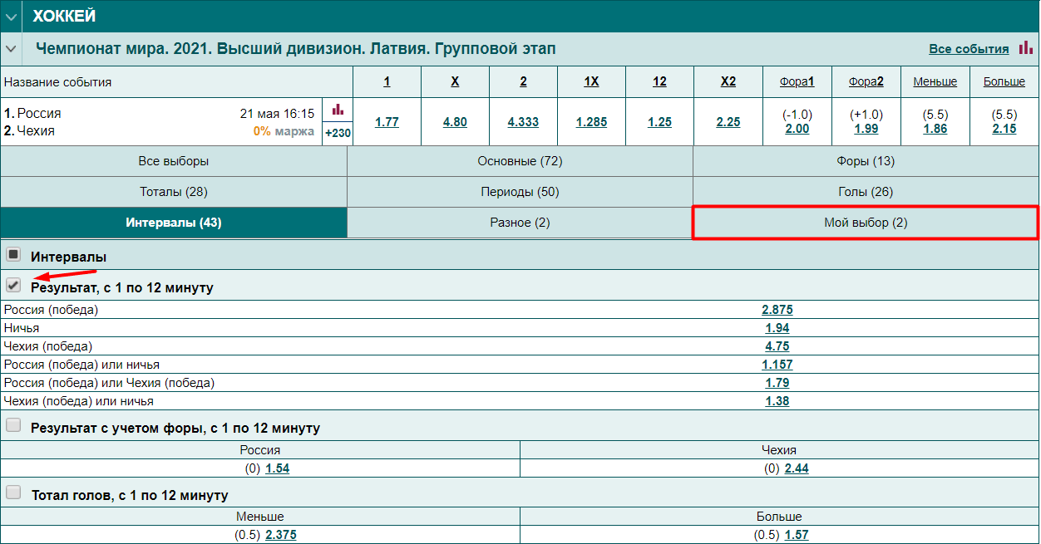This screenshot has height=544, width=1041.
Task: Select draw odds 4.80
Action: point(455,122)
